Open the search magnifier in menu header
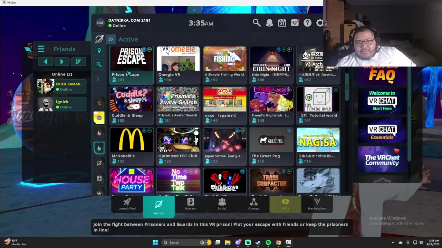 point(257,23)
